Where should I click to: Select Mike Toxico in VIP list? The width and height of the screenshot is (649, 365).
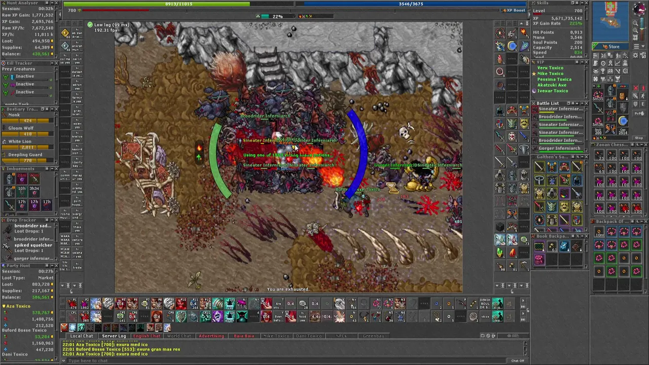[551, 74]
